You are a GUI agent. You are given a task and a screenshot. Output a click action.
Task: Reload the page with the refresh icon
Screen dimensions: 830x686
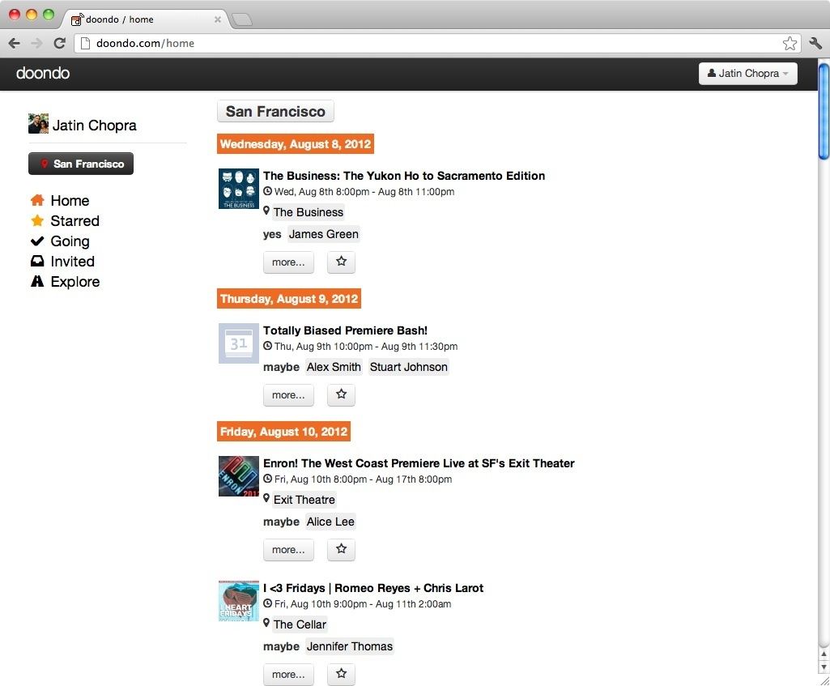tap(59, 44)
